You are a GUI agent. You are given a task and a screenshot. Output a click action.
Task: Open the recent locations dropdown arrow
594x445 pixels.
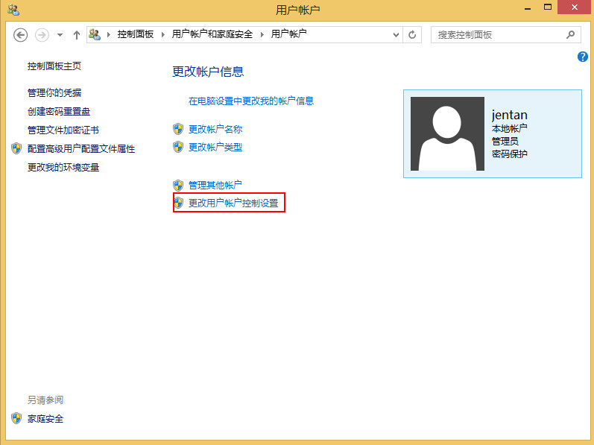(60, 35)
